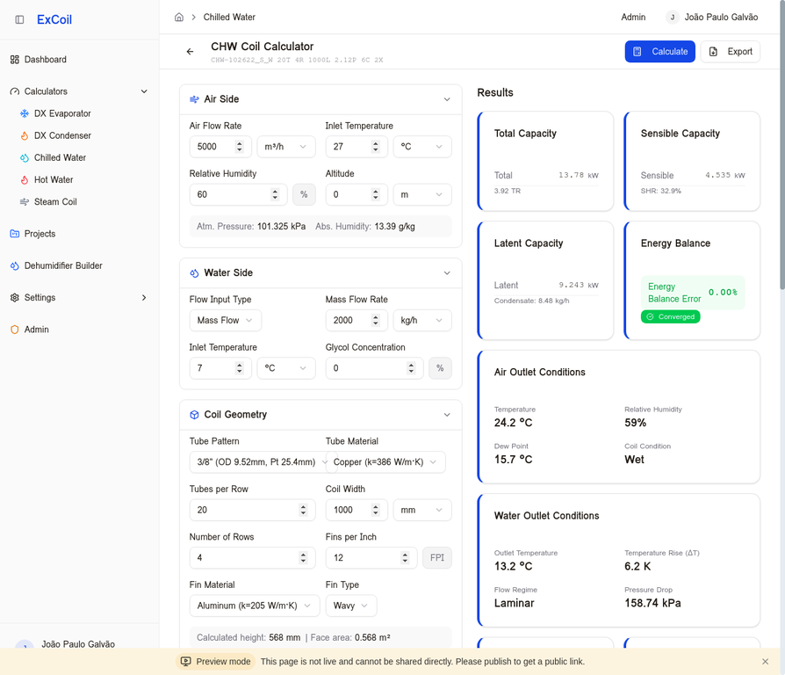Open the Flow Input Type dropdown

[x=226, y=320]
